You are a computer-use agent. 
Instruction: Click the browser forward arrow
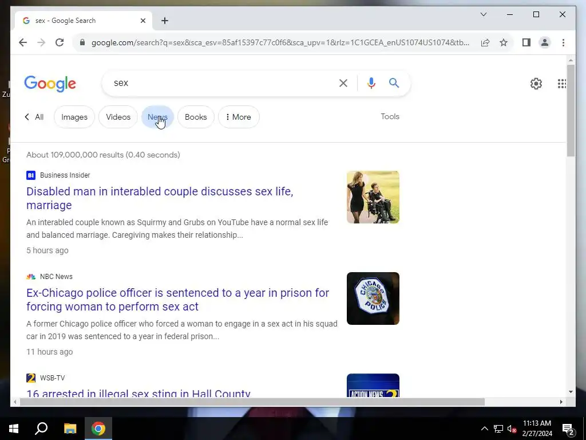41,42
